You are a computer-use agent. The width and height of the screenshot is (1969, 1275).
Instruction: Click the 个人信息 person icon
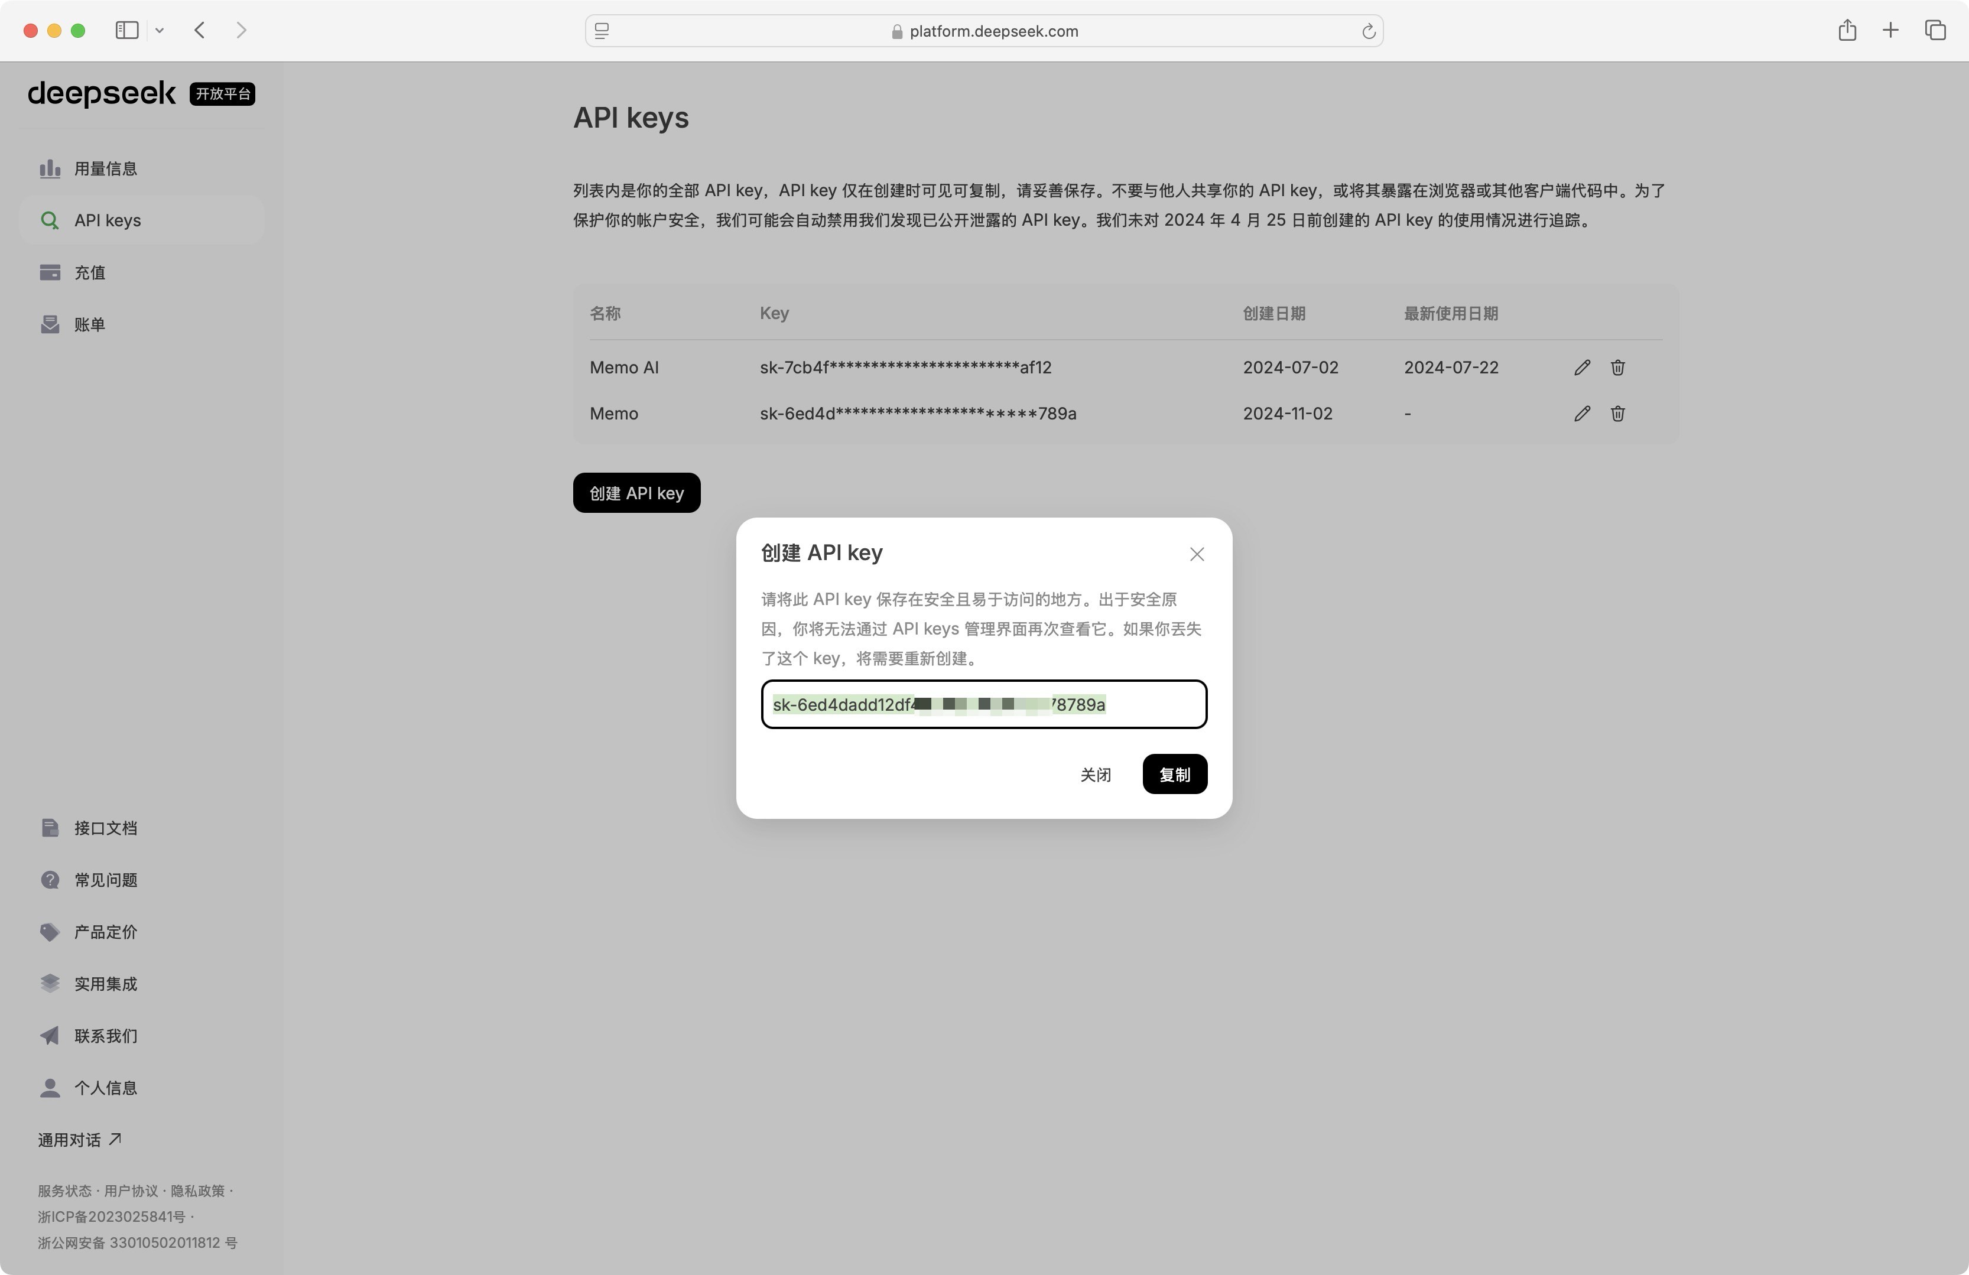click(50, 1088)
